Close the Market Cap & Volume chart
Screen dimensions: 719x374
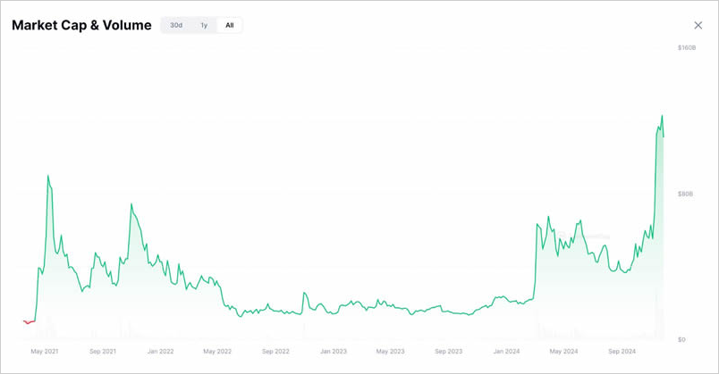[698, 26]
